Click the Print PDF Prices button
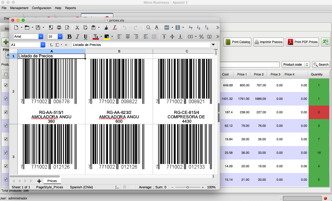This screenshot has height=201, width=332. (x=303, y=42)
